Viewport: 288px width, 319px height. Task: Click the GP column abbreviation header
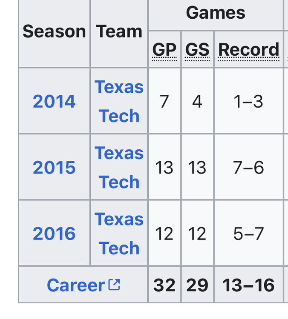[x=164, y=50]
